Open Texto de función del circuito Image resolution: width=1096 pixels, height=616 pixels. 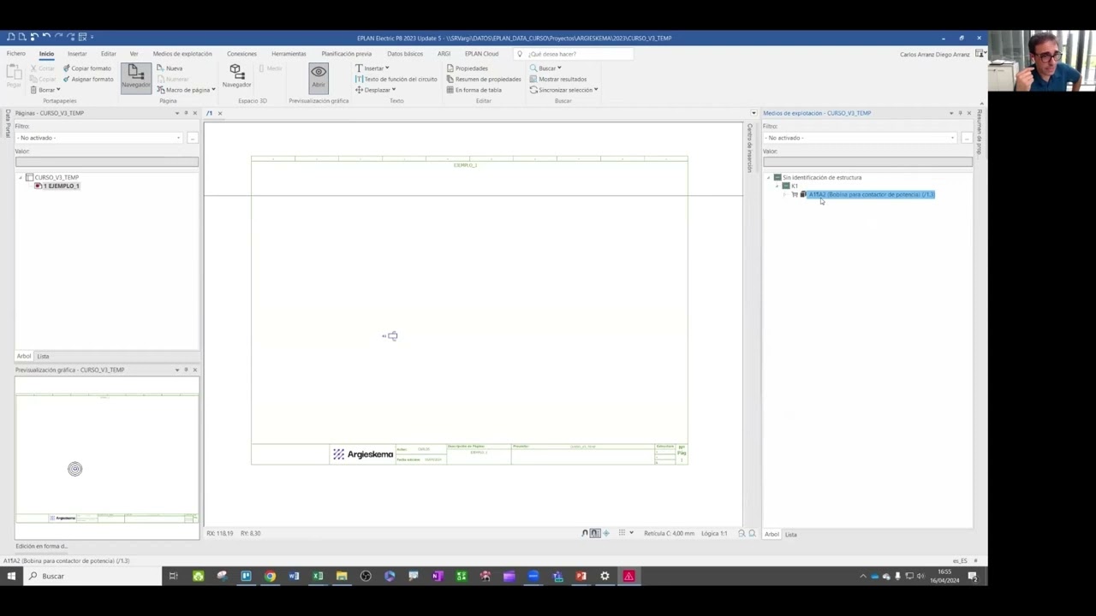[396, 80]
